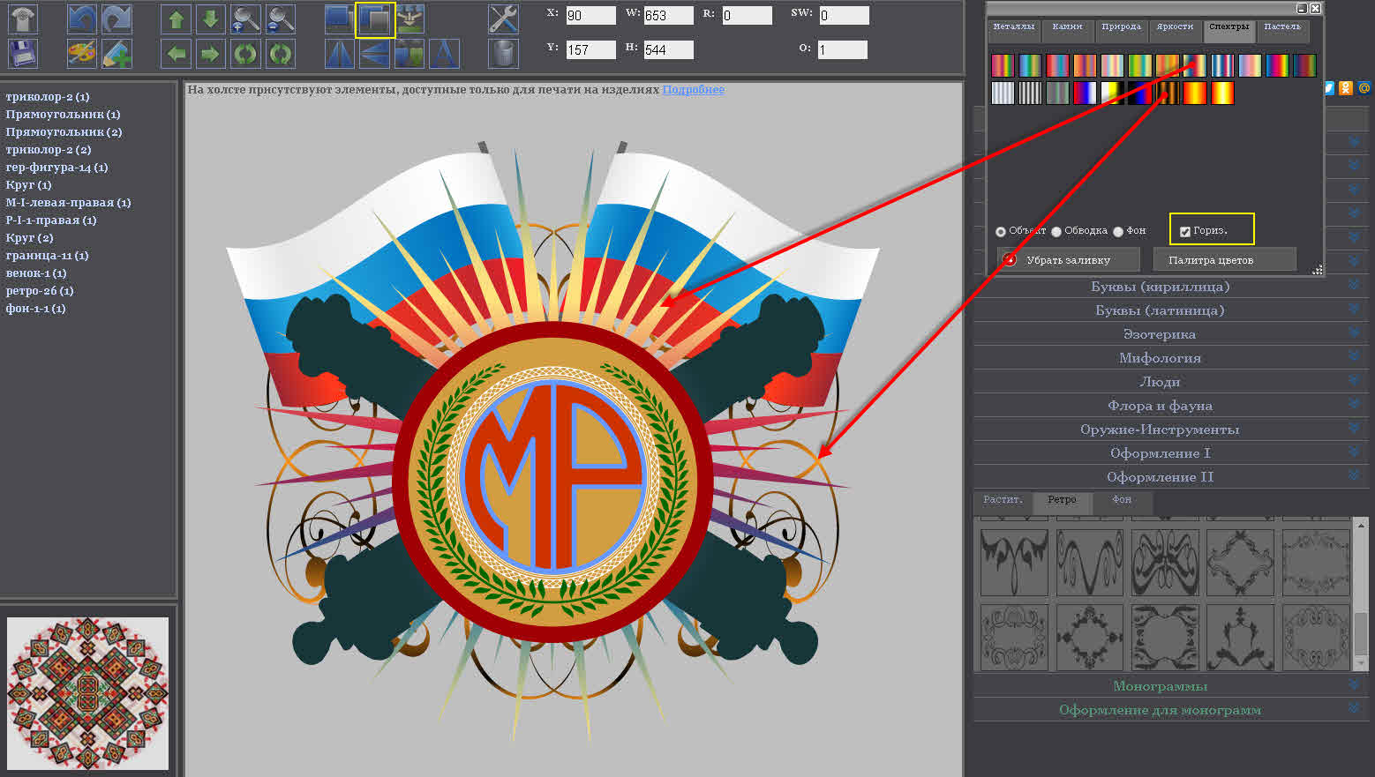Switch to the Металлы tab
1375x777 pixels.
(1014, 29)
